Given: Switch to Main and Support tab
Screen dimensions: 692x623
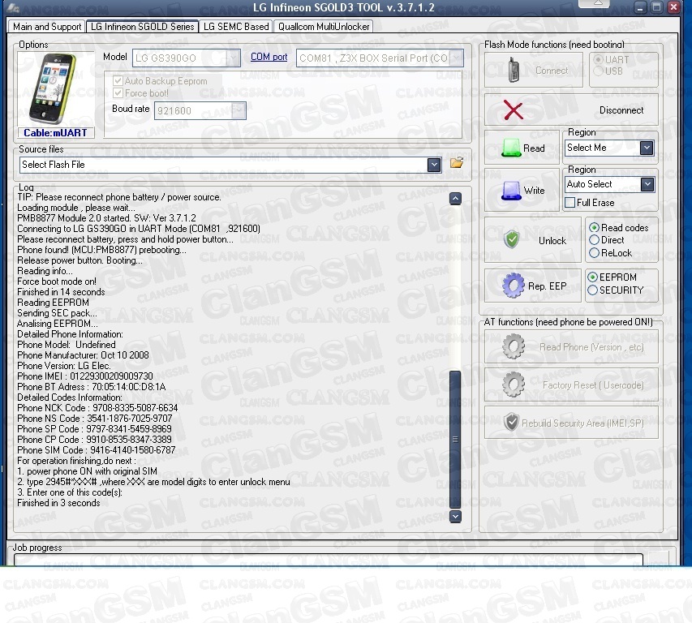Looking at the screenshot, I should point(47,27).
